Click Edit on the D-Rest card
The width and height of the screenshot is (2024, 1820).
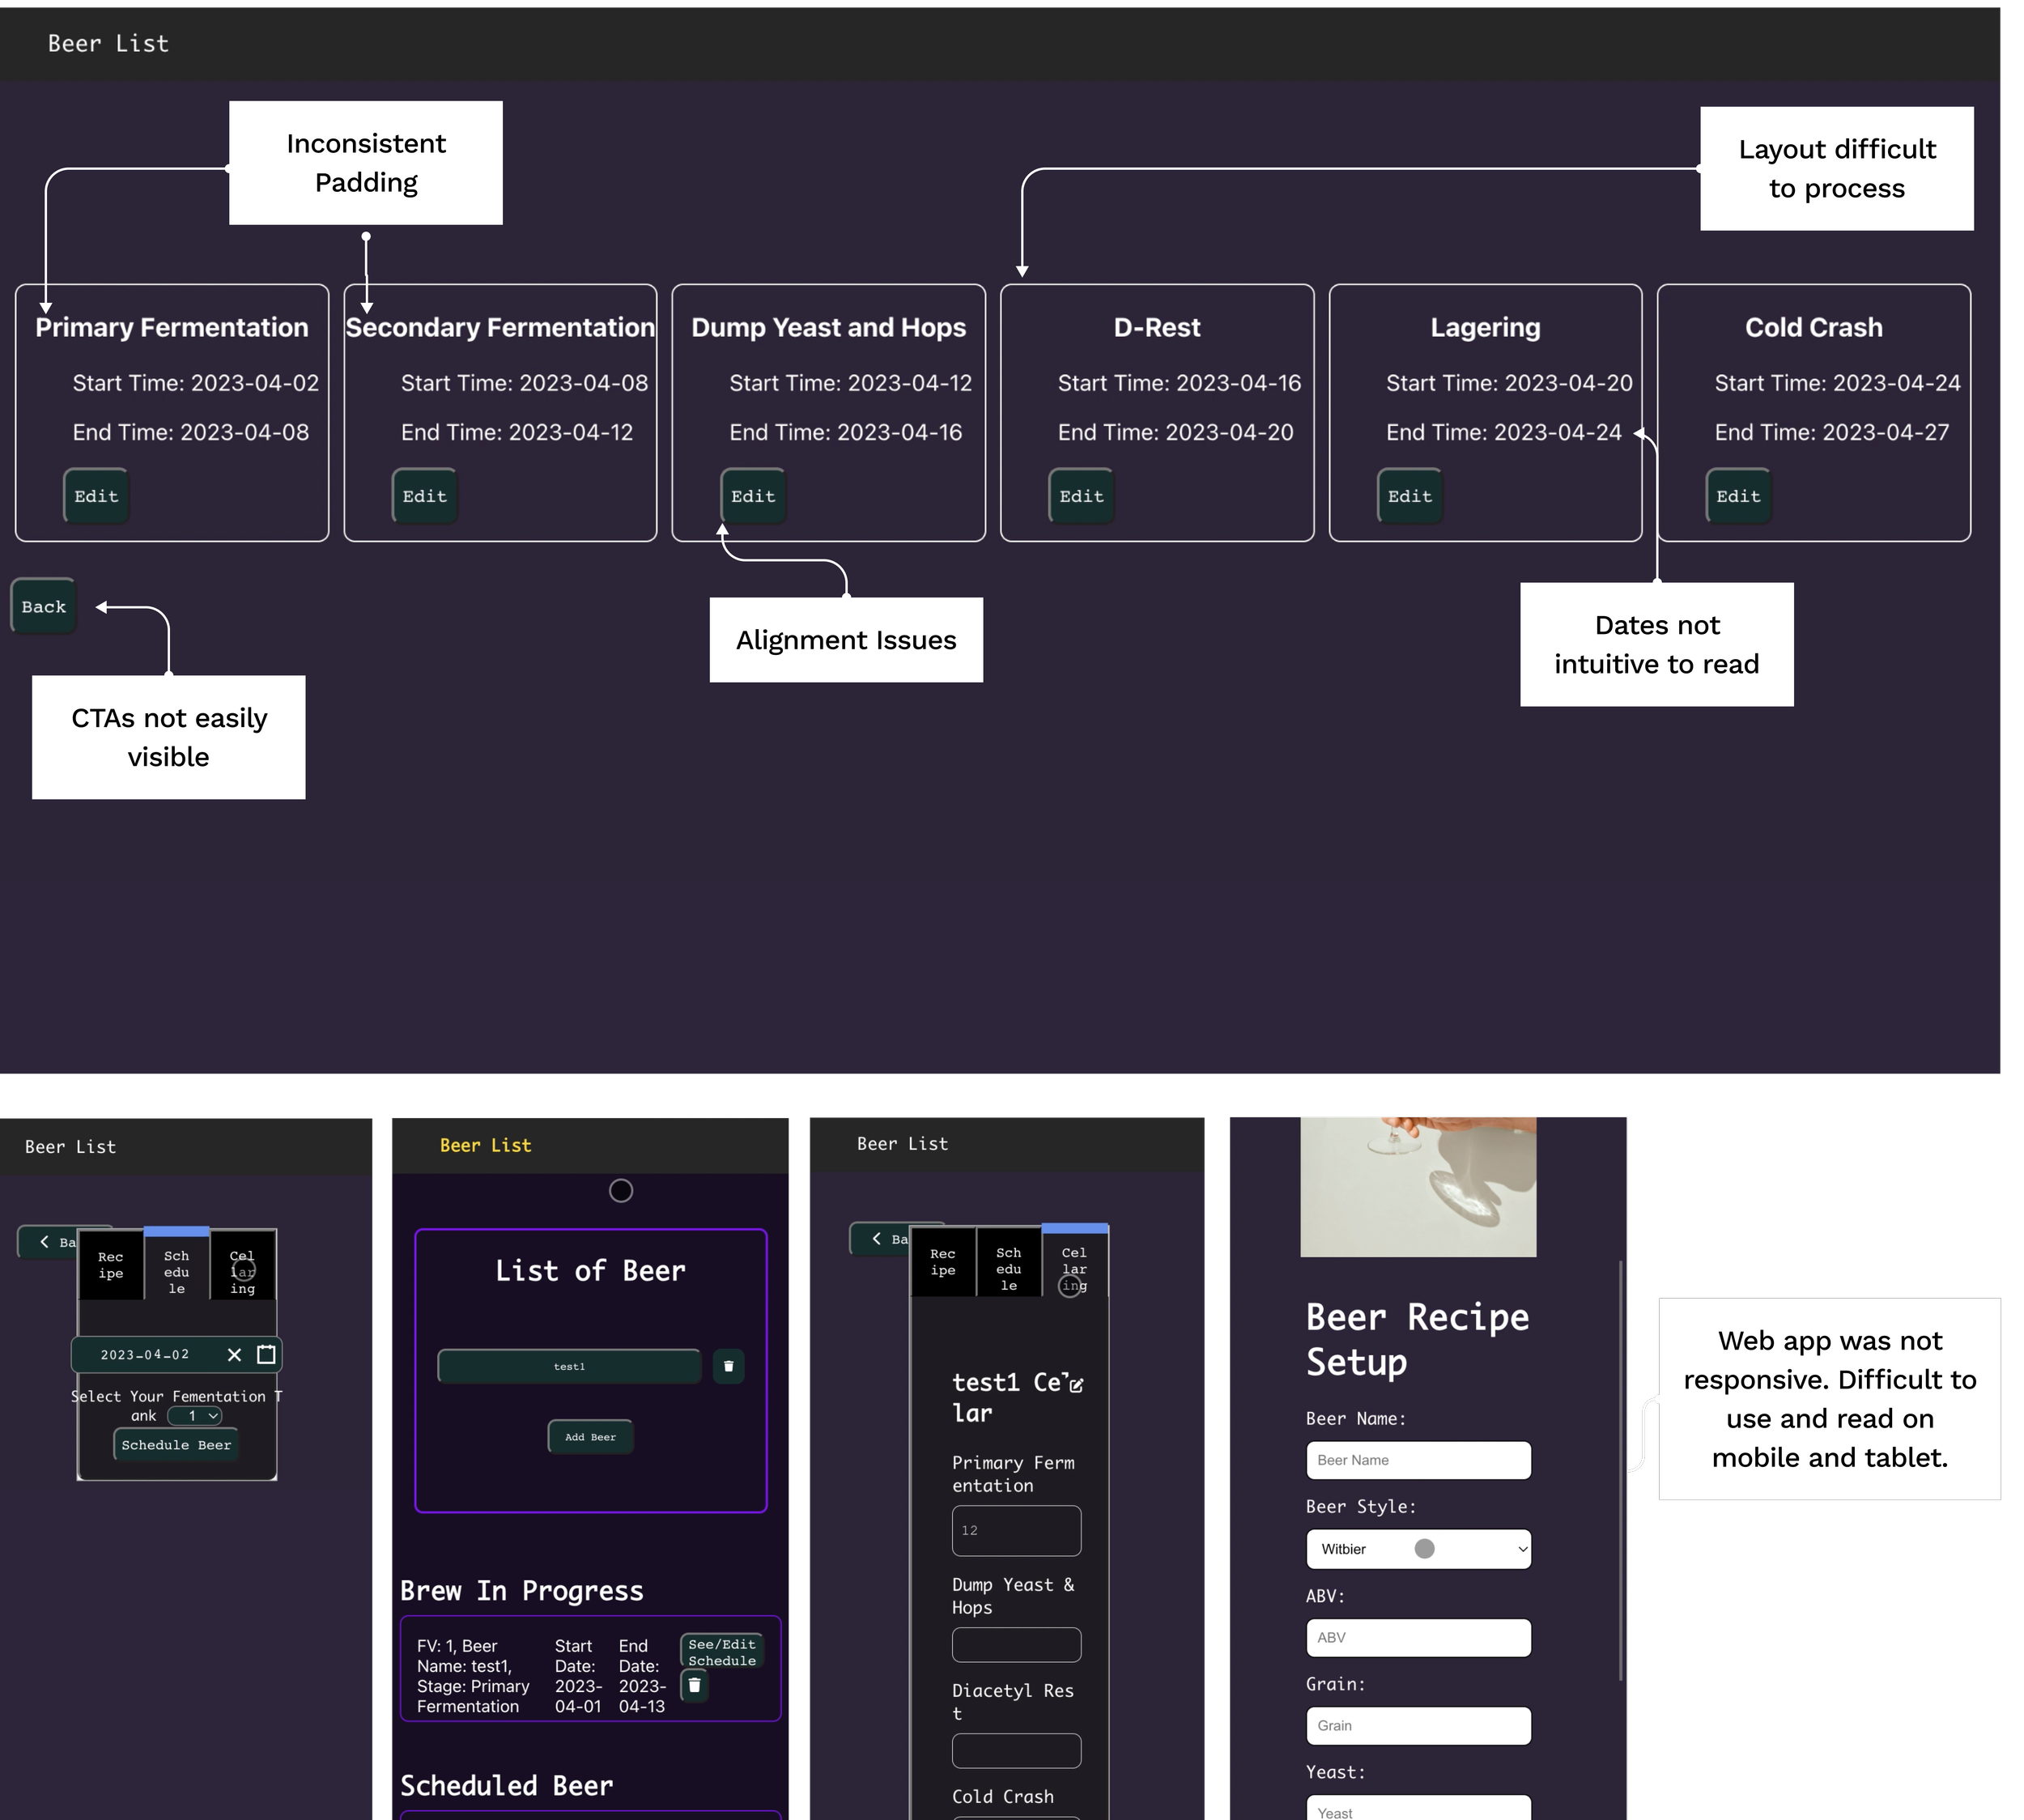(x=1081, y=496)
